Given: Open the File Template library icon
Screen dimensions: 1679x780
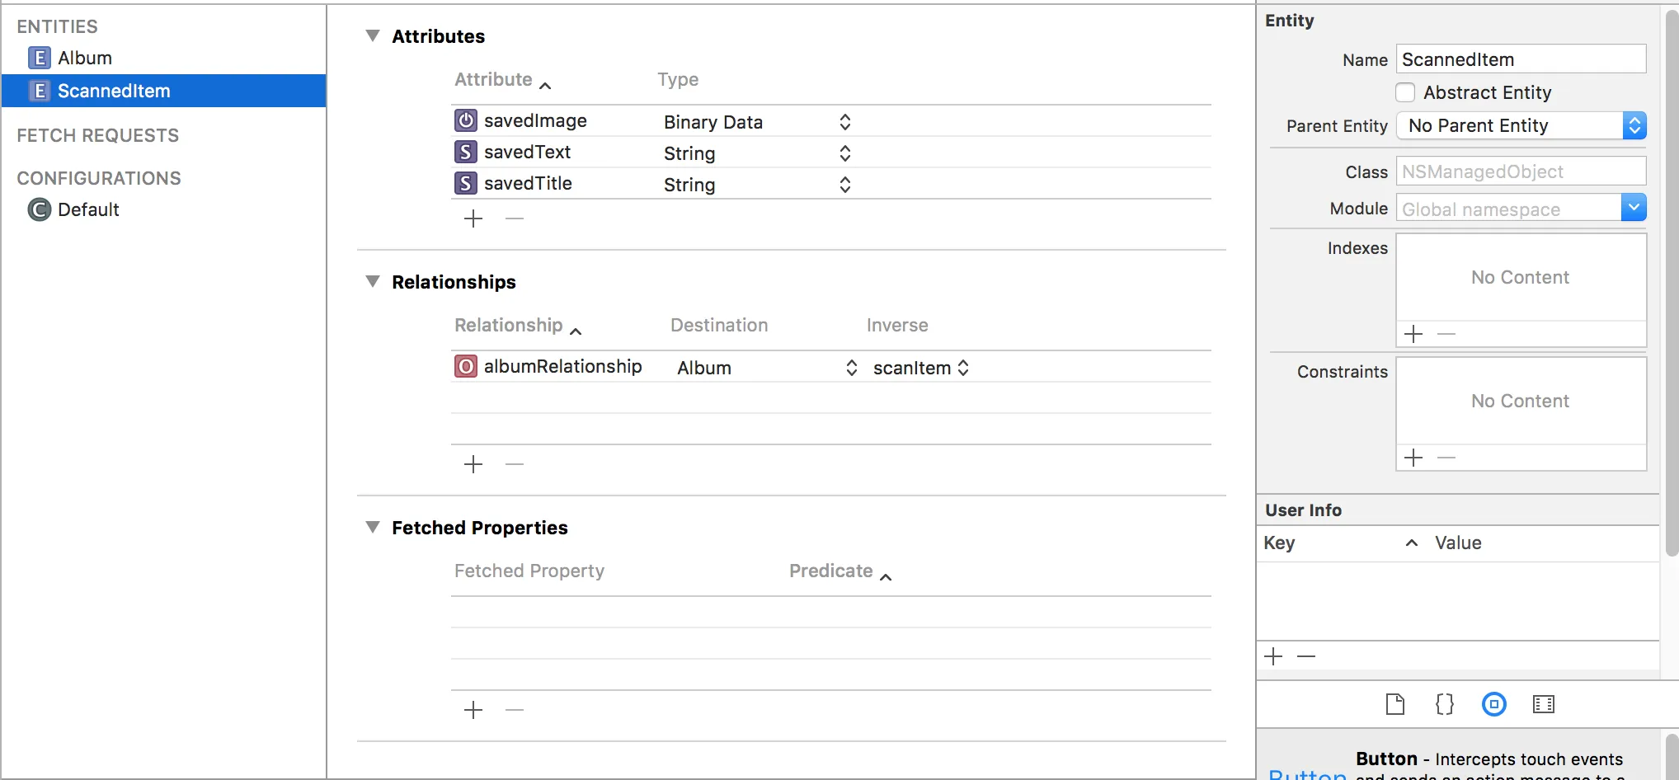Looking at the screenshot, I should coord(1395,704).
